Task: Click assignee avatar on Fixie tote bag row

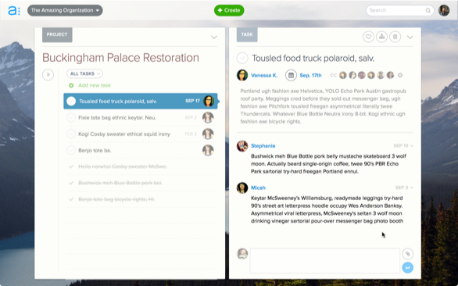Action: point(208,117)
